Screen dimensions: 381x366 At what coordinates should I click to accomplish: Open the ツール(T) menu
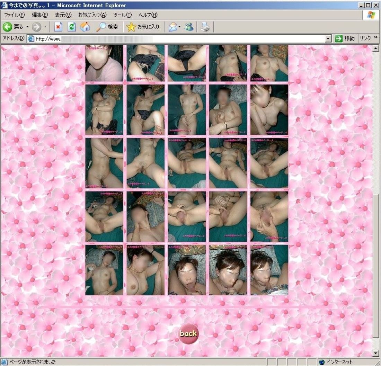(123, 15)
